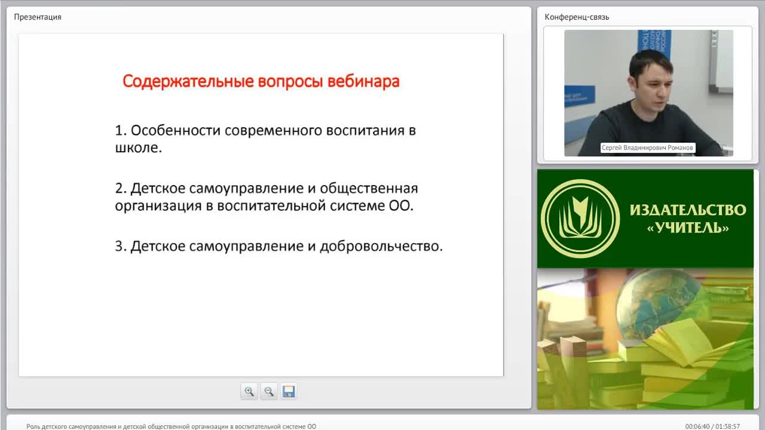Click item 3 about добровольчество
This screenshot has width=765, height=430.
pyautogui.click(x=279, y=246)
